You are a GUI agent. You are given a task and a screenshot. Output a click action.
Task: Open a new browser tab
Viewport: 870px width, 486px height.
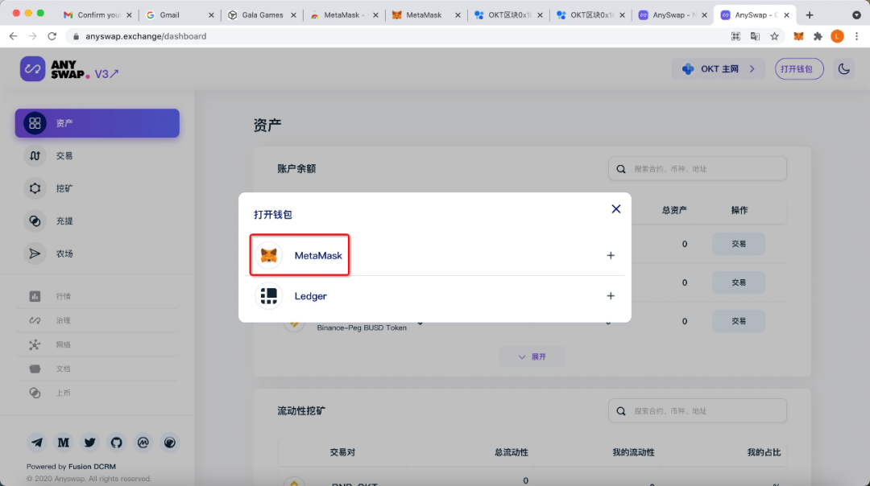click(x=810, y=15)
